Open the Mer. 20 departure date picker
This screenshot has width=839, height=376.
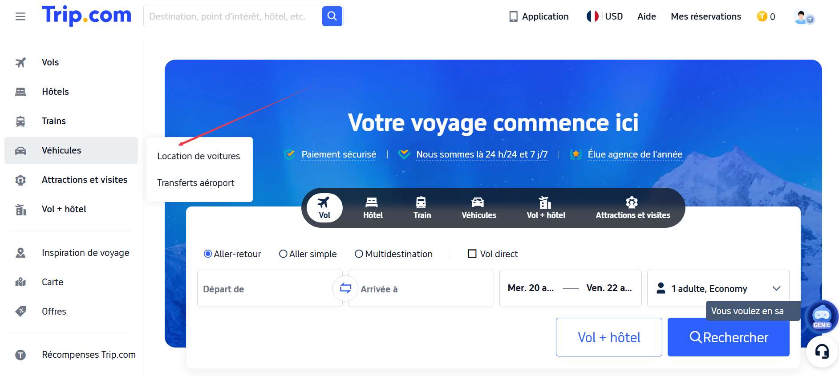[531, 288]
